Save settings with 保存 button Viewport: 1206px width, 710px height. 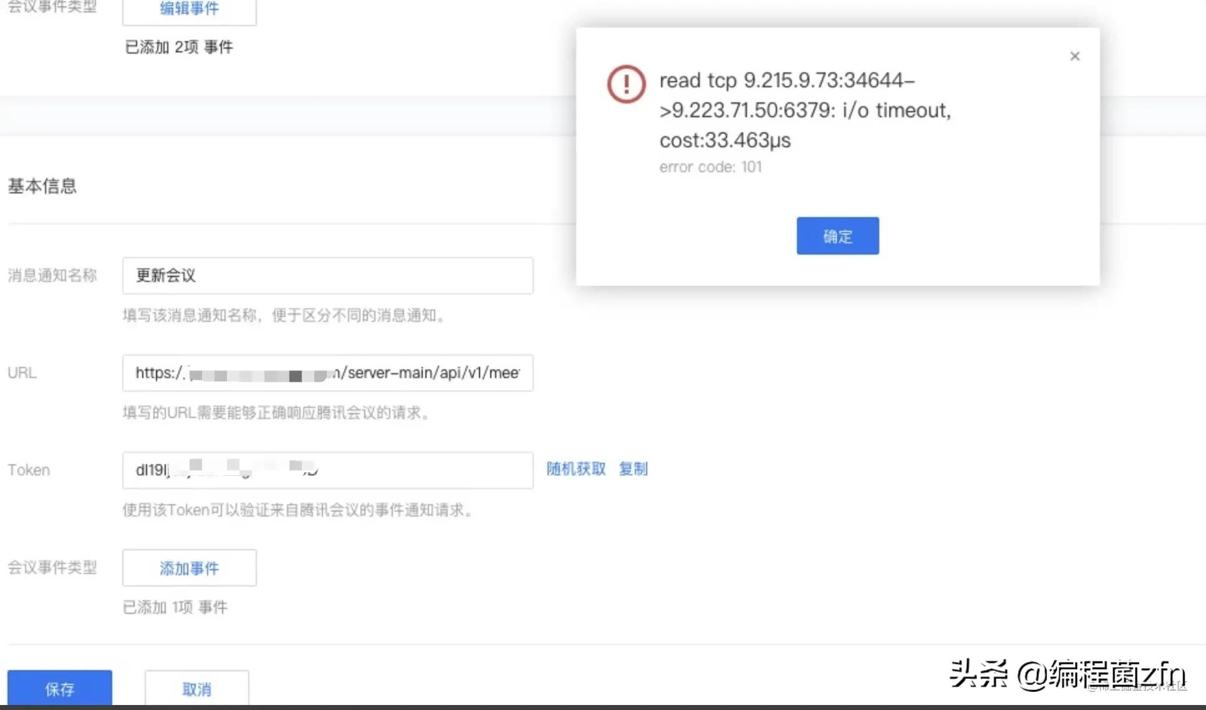coord(59,688)
